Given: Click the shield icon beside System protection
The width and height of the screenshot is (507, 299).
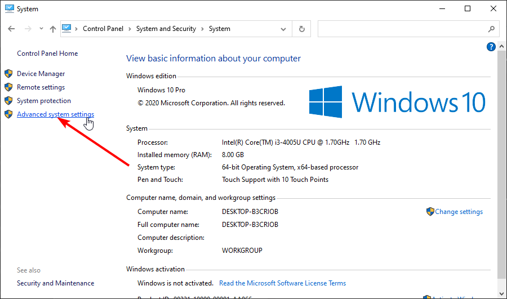Looking at the screenshot, I should click(x=8, y=101).
